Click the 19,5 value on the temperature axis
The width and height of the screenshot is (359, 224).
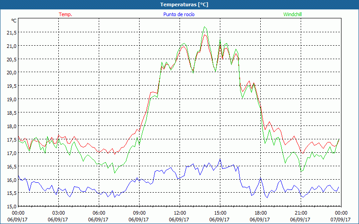point(12,86)
